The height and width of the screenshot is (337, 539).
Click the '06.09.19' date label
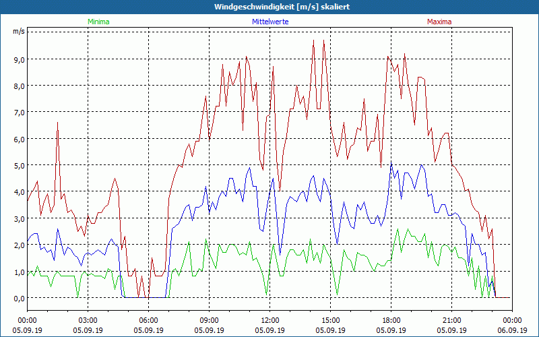click(x=512, y=330)
